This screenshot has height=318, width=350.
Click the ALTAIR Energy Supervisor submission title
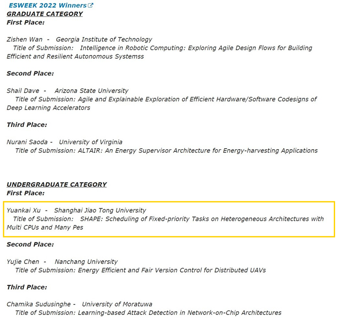[x=198, y=150]
